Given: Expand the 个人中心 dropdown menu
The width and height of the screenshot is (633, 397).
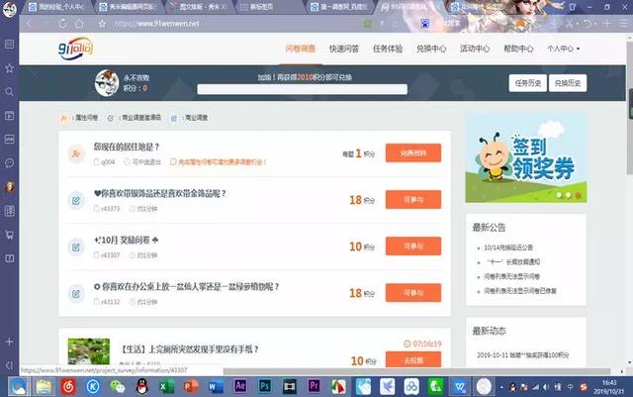Looking at the screenshot, I should pyautogui.click(x=562, y=48).
